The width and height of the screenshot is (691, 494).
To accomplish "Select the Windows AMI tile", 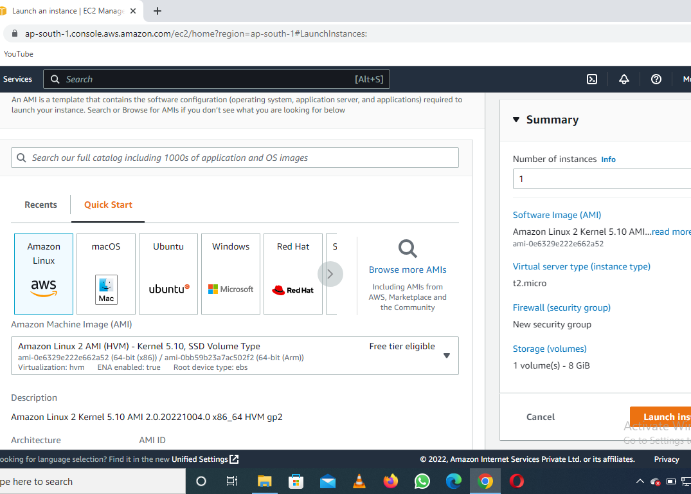I will (x=231, y=274).
